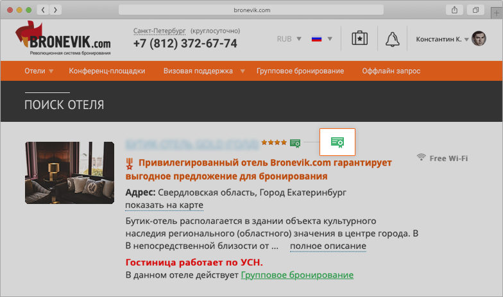Click the browser share icon
503x297 pixels.
[x=454, y=10]
